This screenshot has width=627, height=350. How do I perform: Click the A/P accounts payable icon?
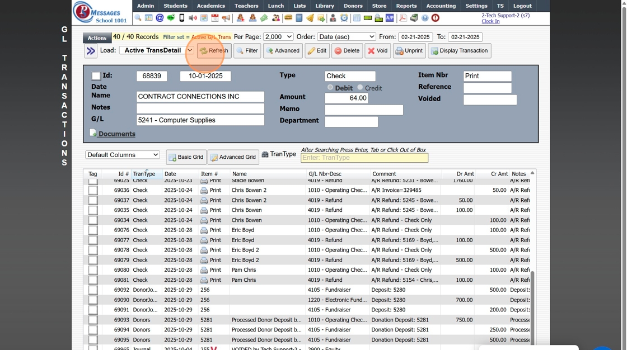point(390,18)
